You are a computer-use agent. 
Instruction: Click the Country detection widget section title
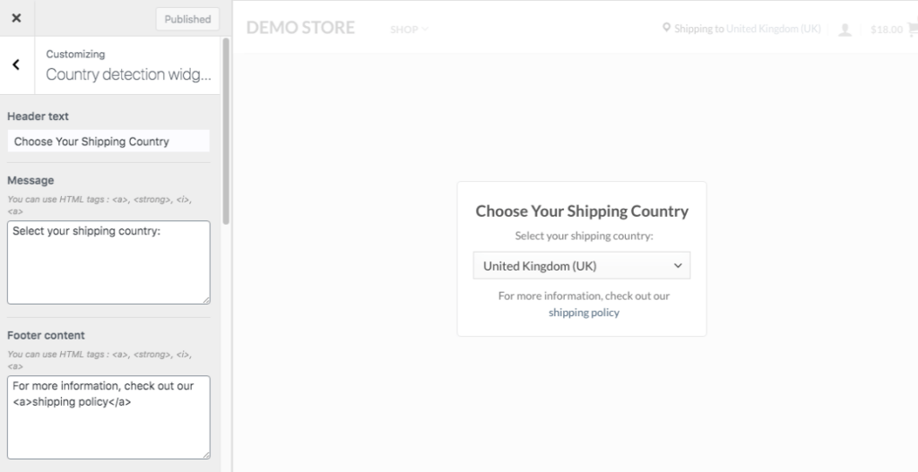pos(128,74)
